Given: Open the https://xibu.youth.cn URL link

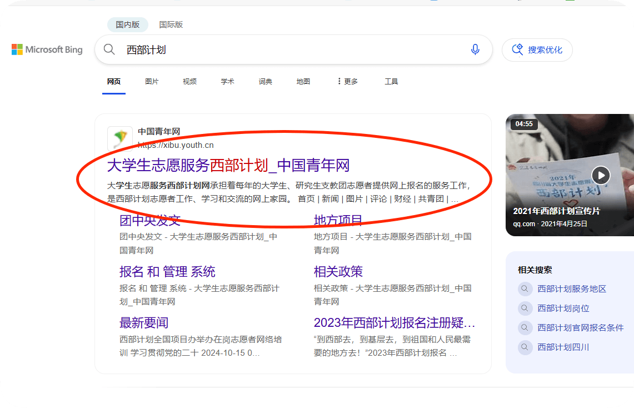Looking at the screenshot, I should click(176, 145).
